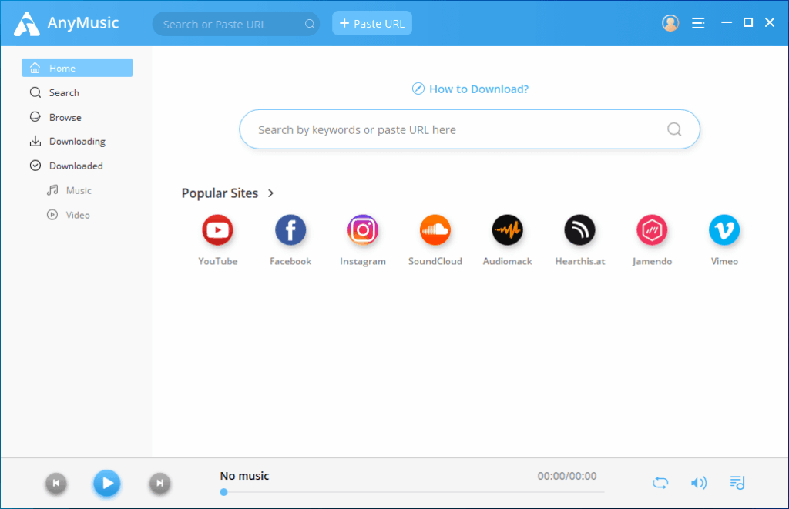This screenshot has height=509, width=789.
Task: Click the magnifier in the top search box
Action: coord(310,24)
